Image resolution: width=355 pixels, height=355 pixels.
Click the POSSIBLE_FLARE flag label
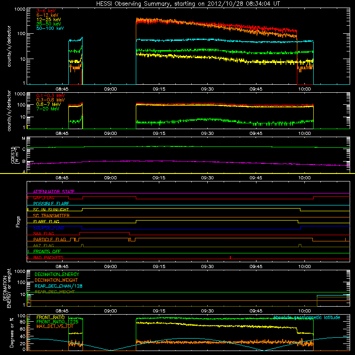(51, 204)
